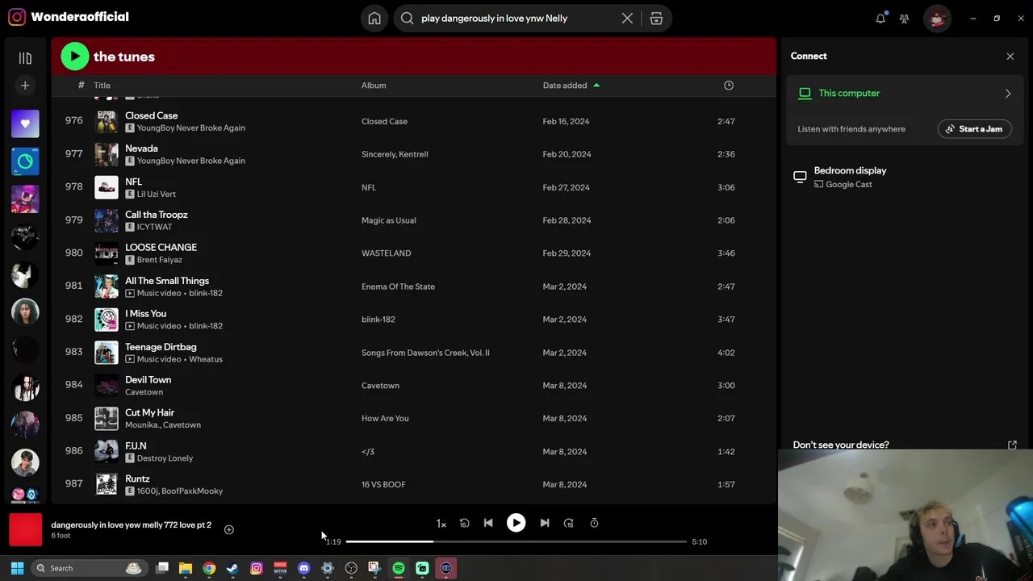Play the 'the tunes' playlist with the green button
The height and width of the screenshot is (581, 1033).
(74, 56)
